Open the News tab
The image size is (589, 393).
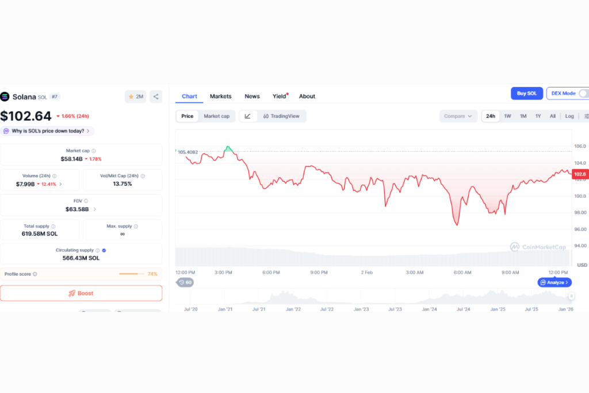252,96
